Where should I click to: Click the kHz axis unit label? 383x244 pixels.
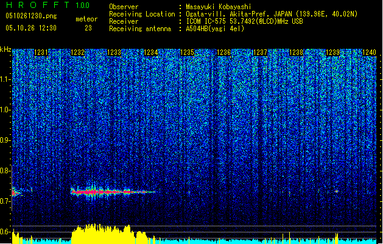(5, 49)
